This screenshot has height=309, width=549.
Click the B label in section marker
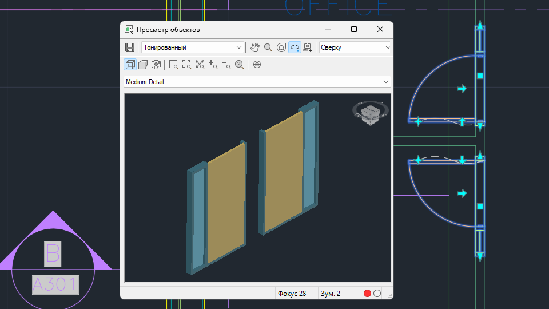click(x=53, y=253)
